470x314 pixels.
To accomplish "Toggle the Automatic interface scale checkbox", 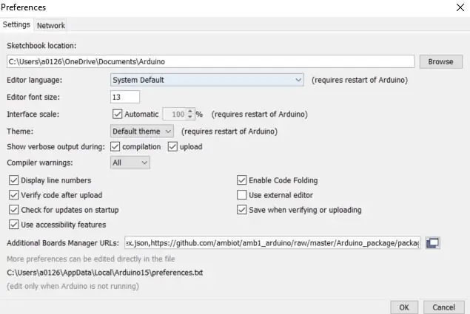I will tap(117, 114).
